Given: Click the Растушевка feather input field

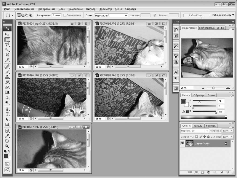Looking at the screenshot, I should 57,15.
